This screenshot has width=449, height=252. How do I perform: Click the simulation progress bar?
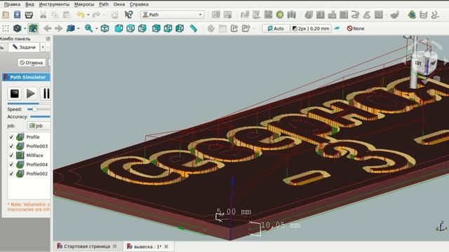tap(29, 104)
